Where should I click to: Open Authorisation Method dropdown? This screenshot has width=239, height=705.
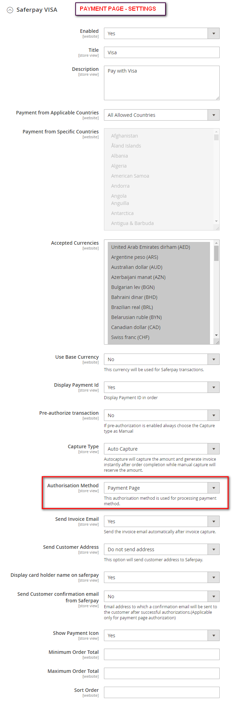click(161, 488)
